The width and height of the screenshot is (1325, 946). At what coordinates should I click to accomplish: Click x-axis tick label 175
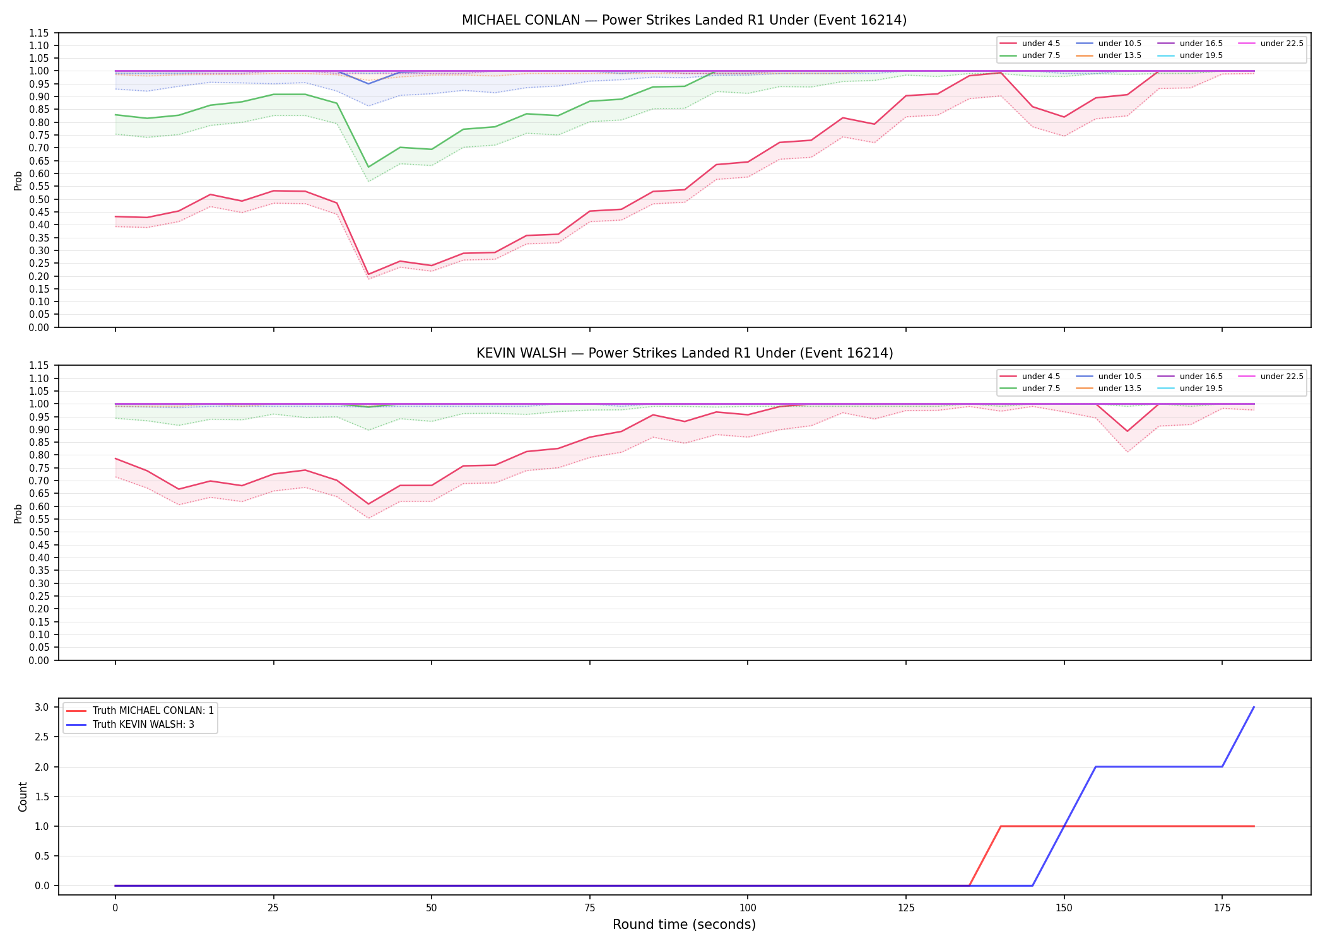pyautogui.click(x=1222, y=908)
